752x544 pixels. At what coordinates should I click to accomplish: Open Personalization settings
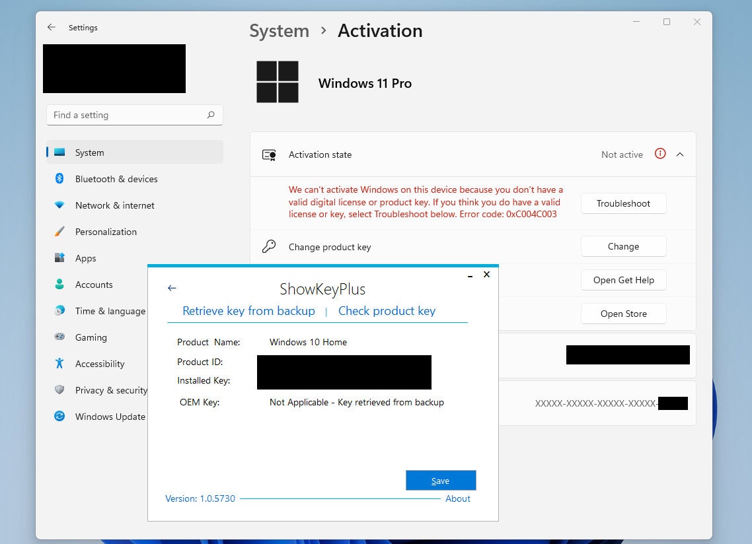coord(135,232)
